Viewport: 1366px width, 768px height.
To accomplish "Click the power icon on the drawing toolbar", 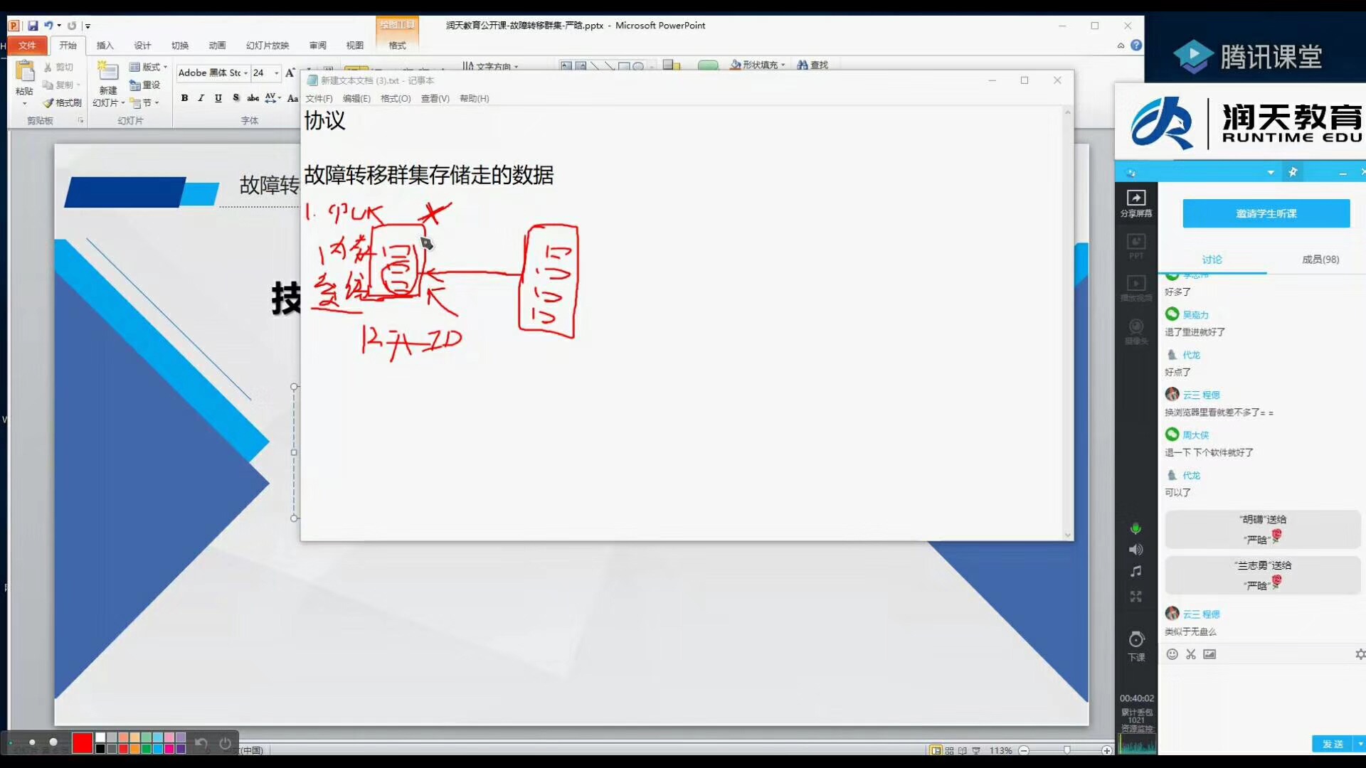I will click(x=225, y=744).
